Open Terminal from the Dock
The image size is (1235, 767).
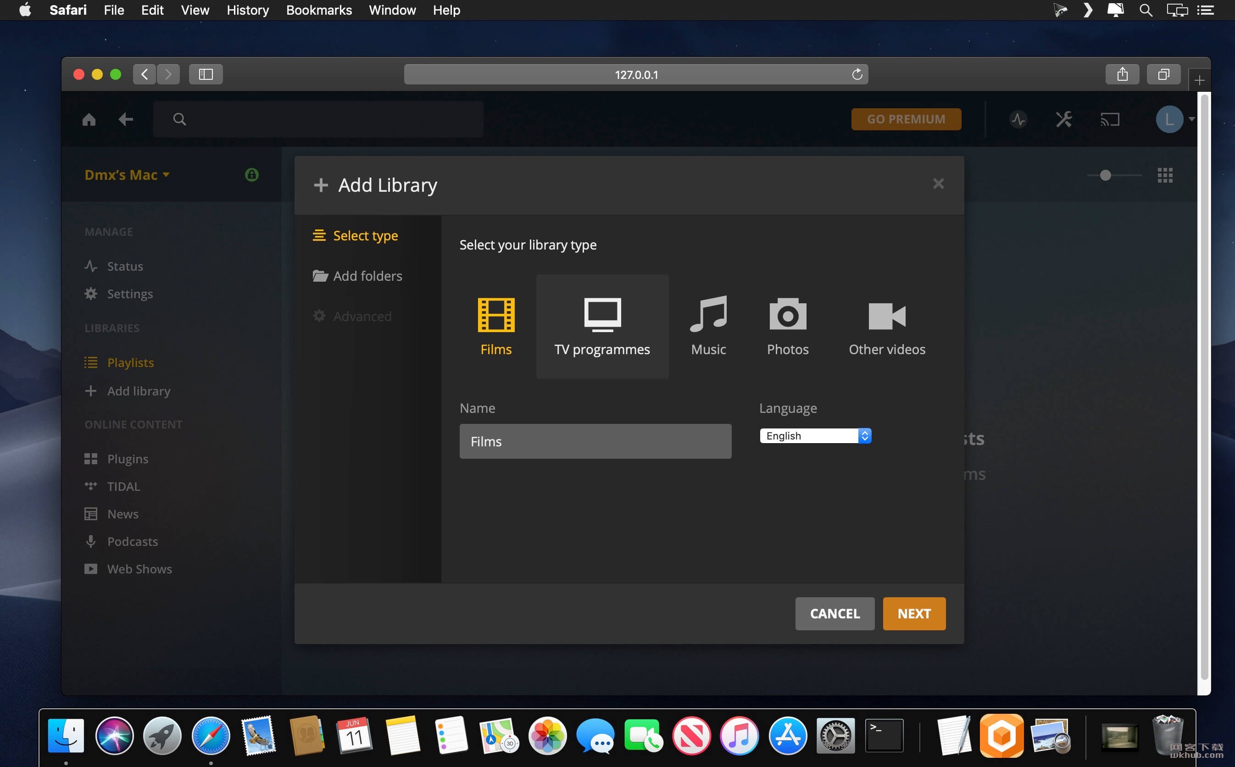click(884, 735)
